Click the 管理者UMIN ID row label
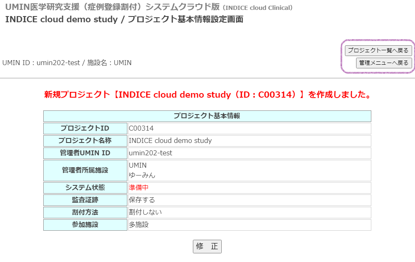This screenshot has width=415, height=262. click(85, 153)
